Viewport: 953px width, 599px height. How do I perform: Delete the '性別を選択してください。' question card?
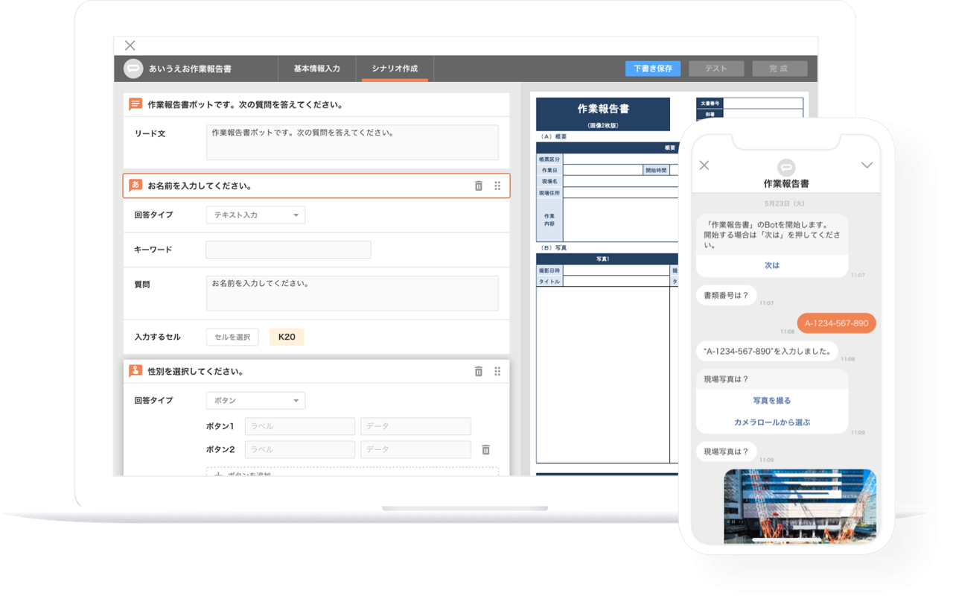479,371
